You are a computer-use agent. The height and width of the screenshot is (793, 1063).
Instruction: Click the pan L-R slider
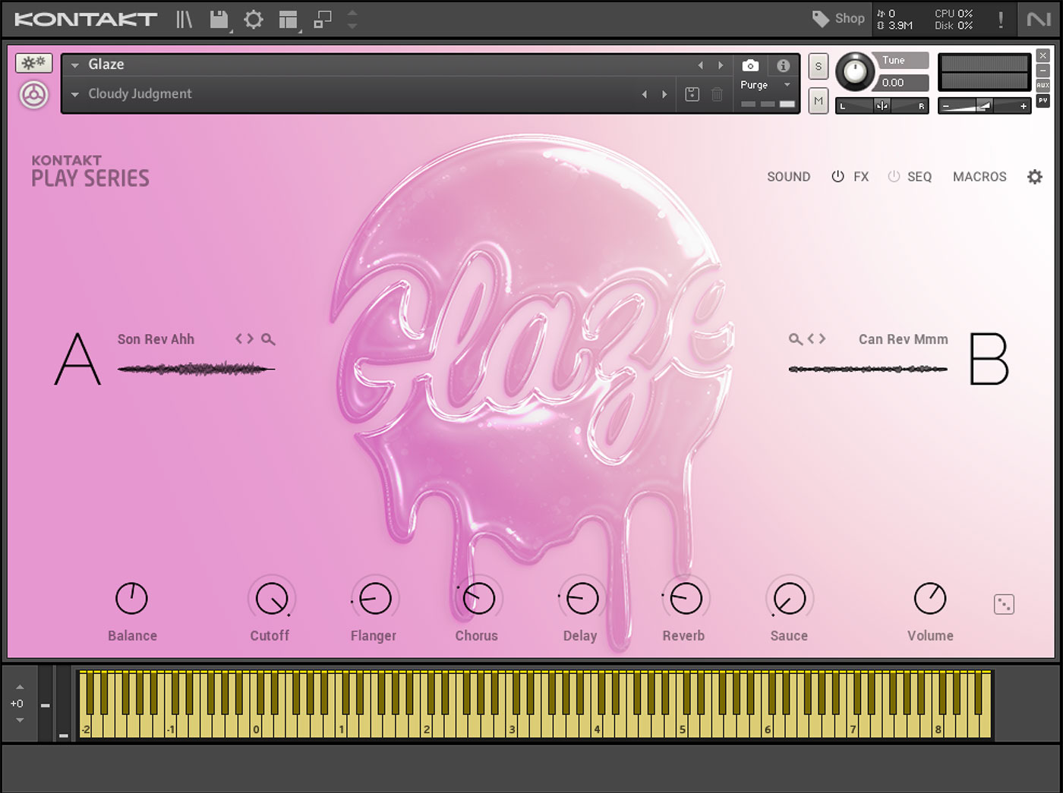pyautogui.click(x=882, y=105)
